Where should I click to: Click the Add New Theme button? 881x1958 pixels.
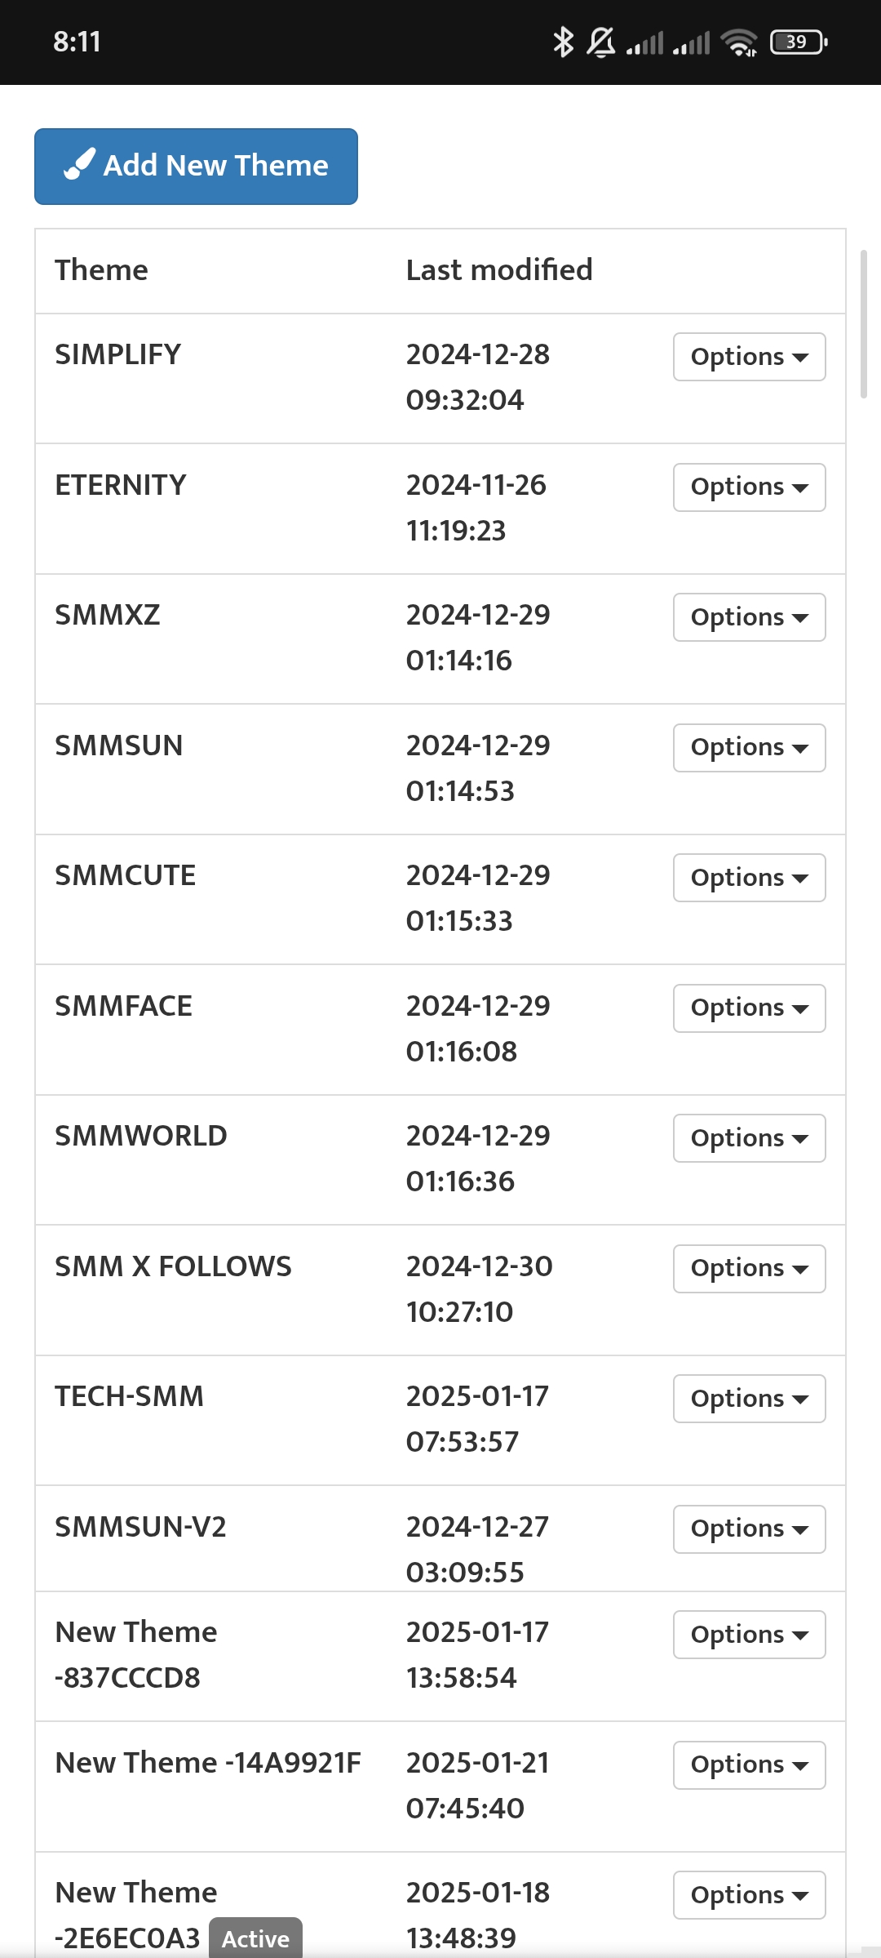point(196,167)
